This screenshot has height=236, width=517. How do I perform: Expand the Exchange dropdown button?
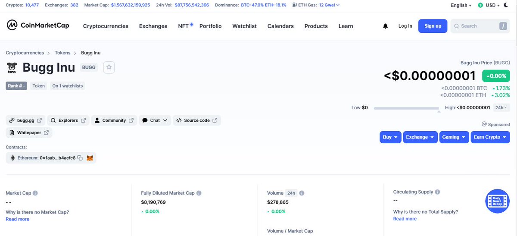(420, 137)
